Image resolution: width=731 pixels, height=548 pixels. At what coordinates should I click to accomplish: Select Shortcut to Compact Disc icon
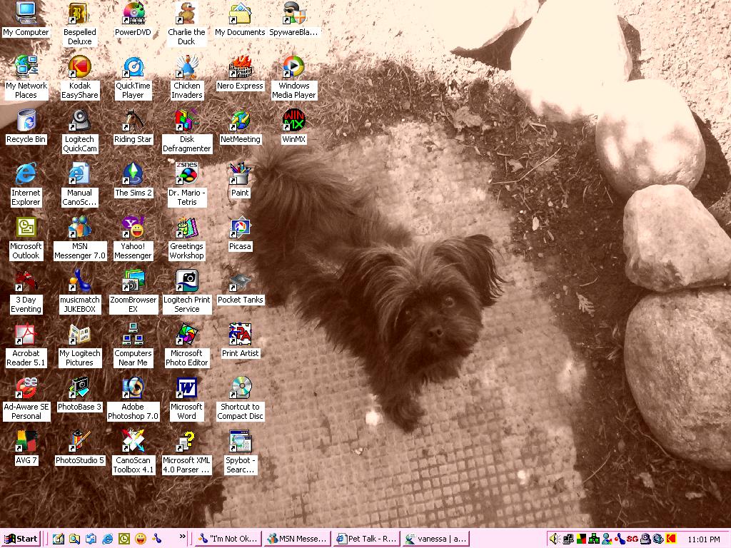coord(240,400)
